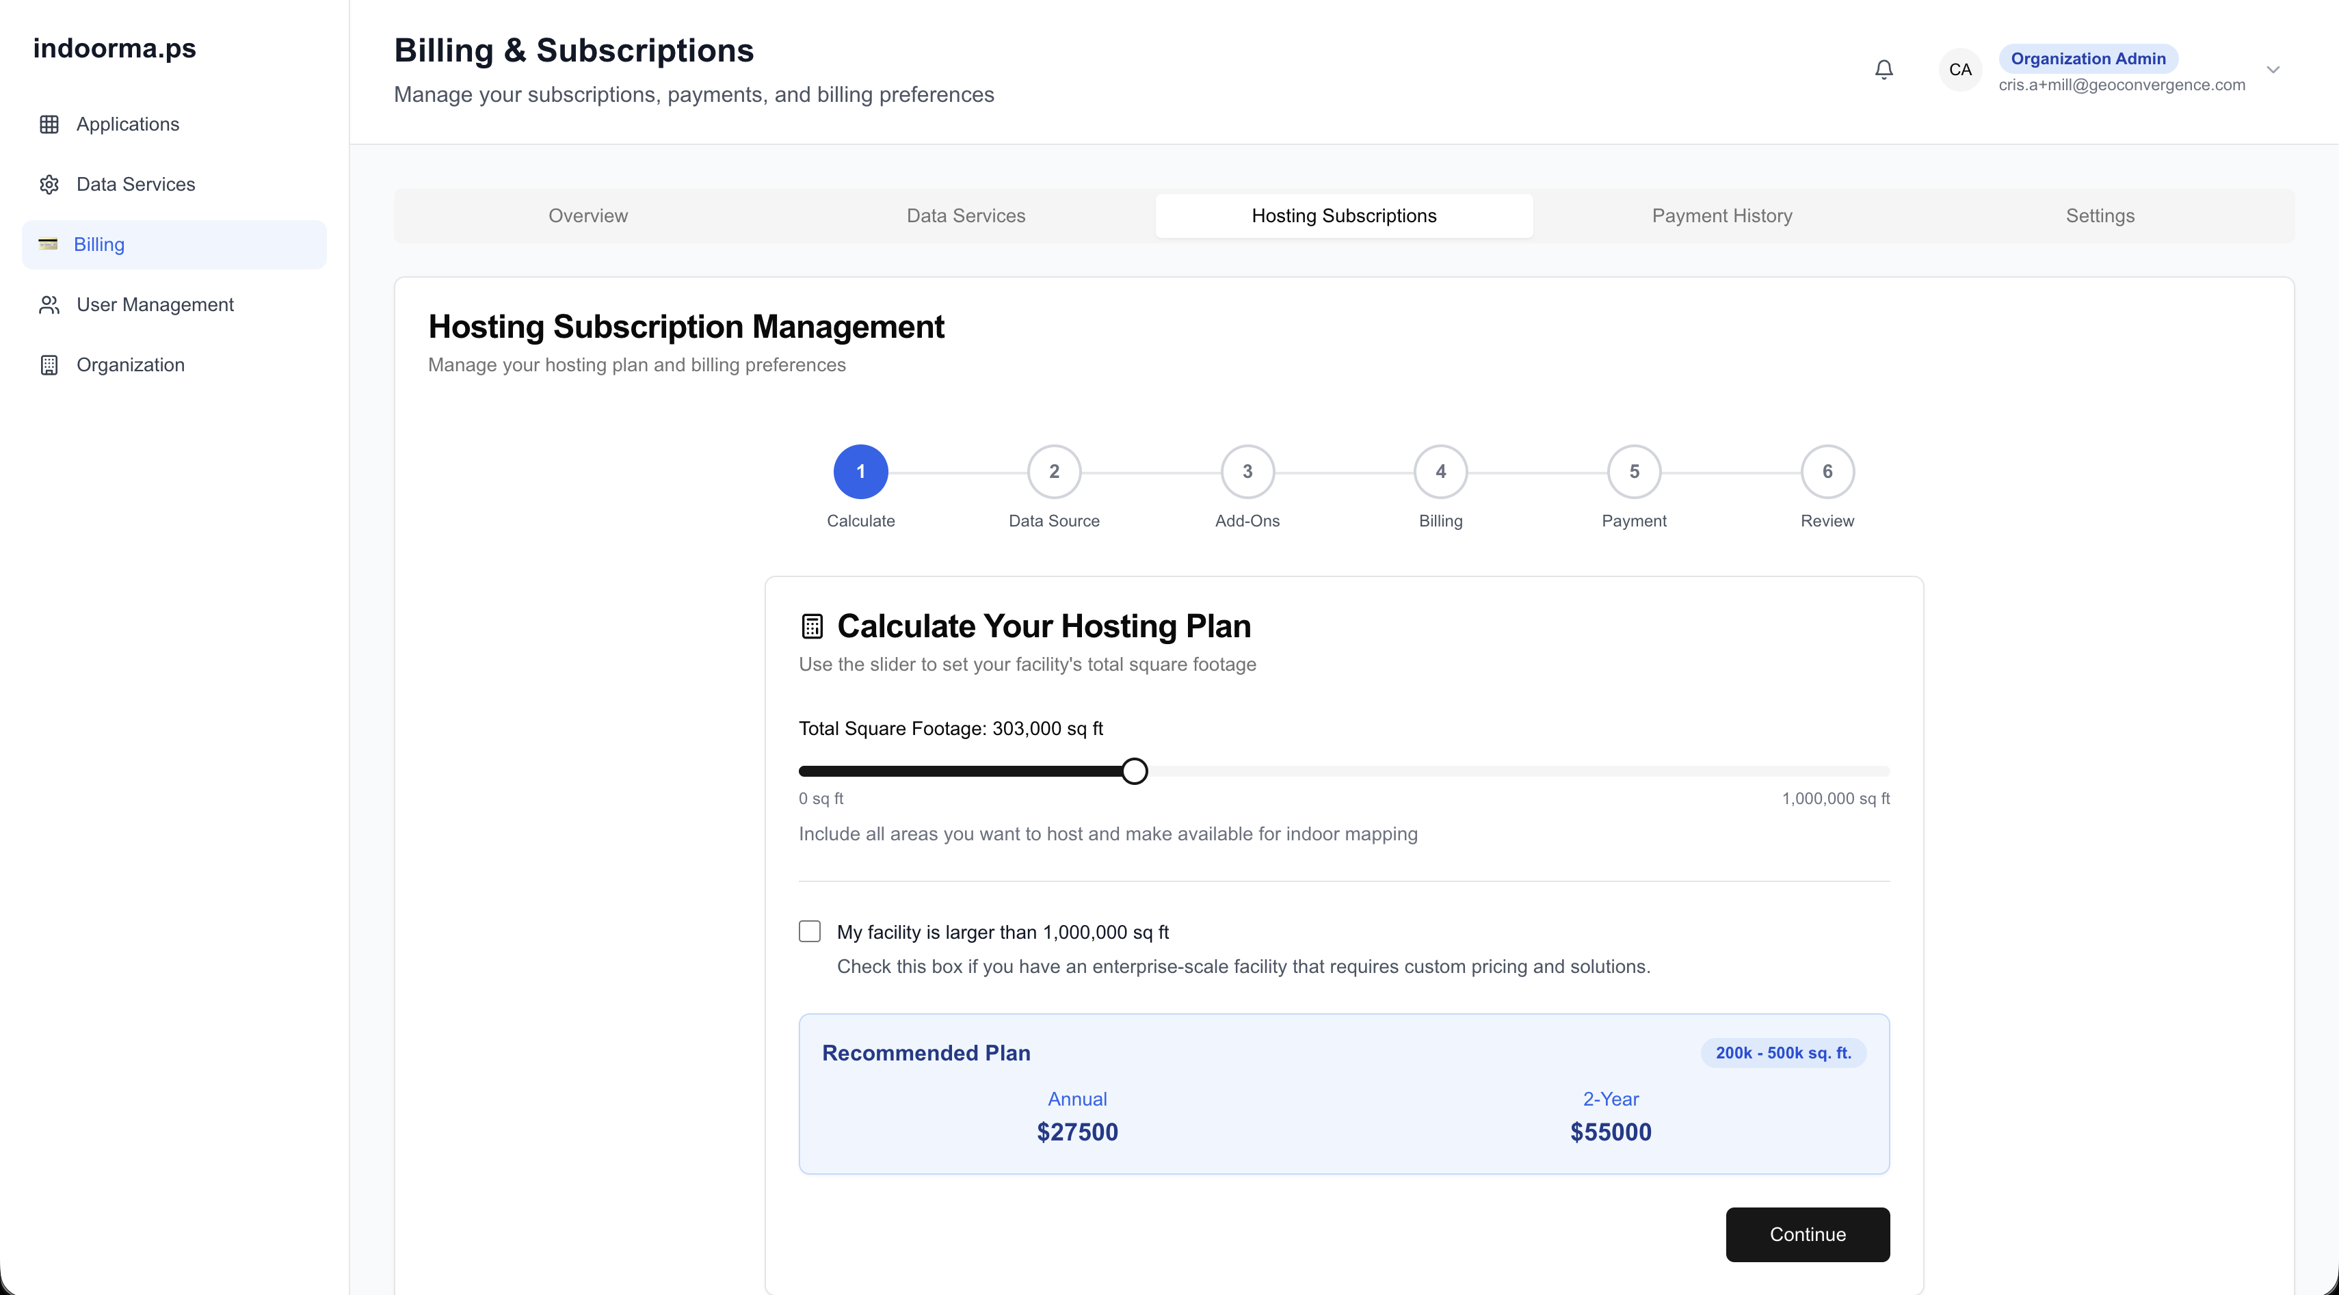Screen dimensions: 2339x1295
Task: Click the Organization building icon
Action: tap(49, 365)
